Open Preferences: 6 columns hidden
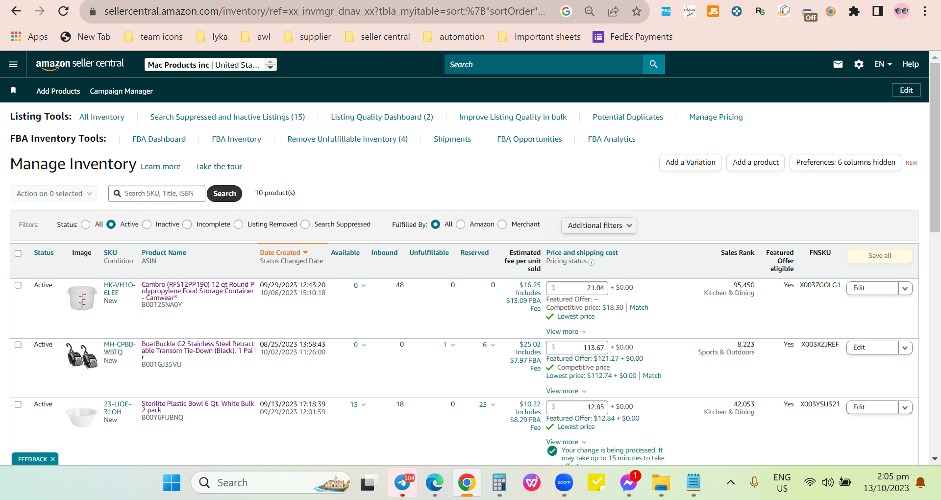The height and width of the screenshot is (500, 941). coord(845,162)
